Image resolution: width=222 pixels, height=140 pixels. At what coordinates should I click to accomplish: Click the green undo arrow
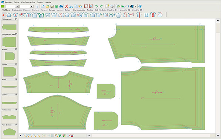point(97,6)
